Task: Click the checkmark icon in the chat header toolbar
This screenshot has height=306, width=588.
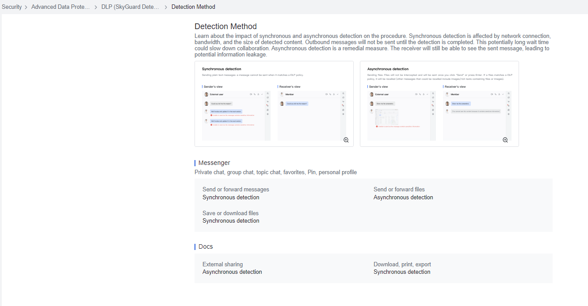Action: 262,94
